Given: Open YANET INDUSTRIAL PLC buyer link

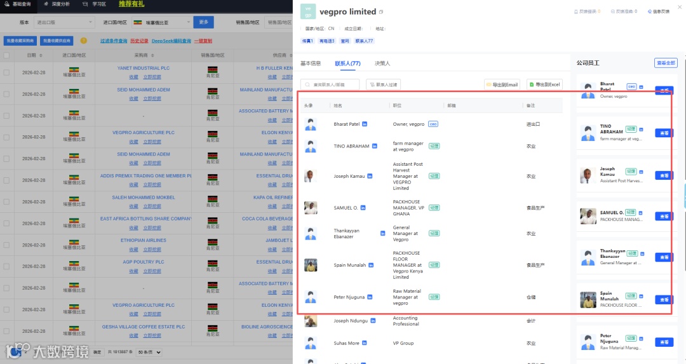Looking at the screenshot, I should click(144, 68).
